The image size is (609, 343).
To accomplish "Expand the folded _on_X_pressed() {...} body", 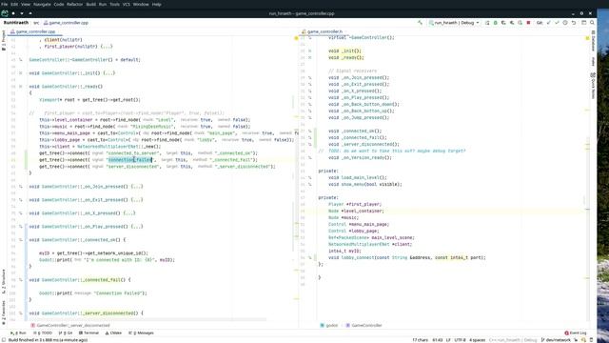I will tap(129, 213).
